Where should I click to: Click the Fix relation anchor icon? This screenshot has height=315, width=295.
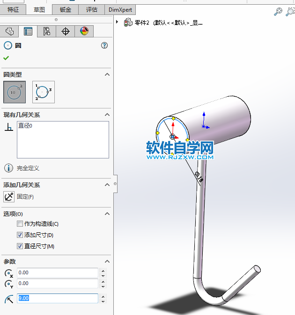[9, 196]
